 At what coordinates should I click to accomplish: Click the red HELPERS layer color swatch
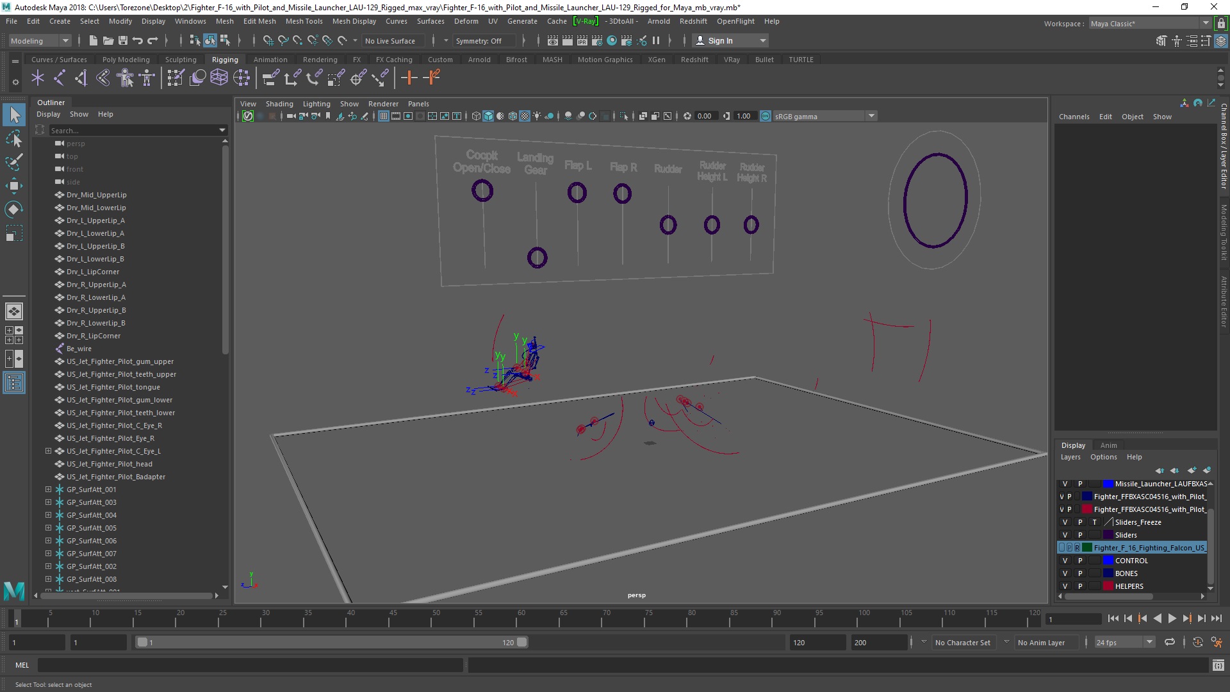point(1108,586)
